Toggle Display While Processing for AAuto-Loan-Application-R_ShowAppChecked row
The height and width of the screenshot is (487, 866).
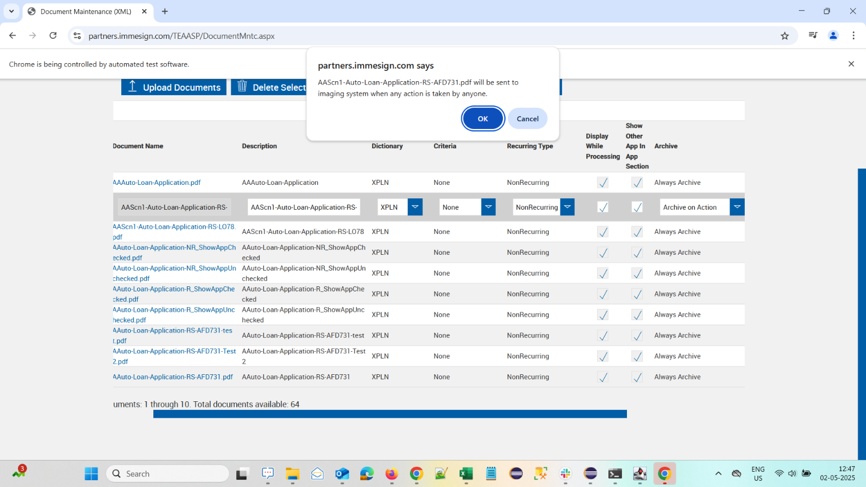[x=603, y=294]
